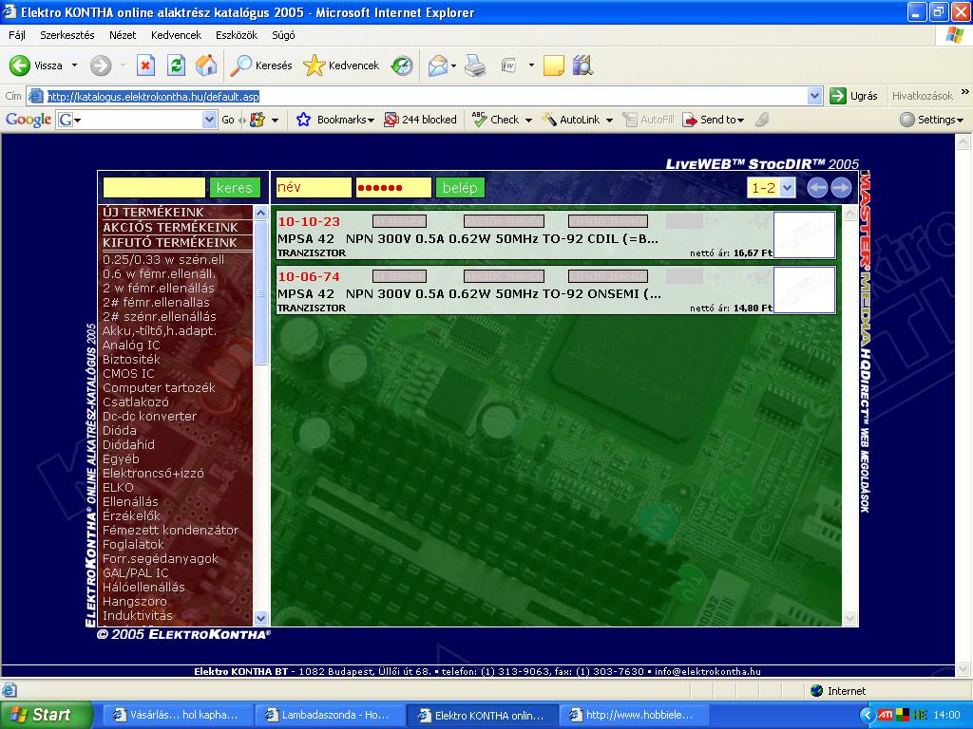
Task: Switch to Vásárlás... hol kapha taskbar window
Action: (177, 715)
